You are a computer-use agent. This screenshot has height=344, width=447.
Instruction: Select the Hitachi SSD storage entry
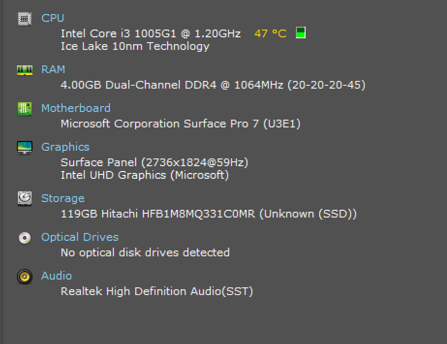click(208, 213)
